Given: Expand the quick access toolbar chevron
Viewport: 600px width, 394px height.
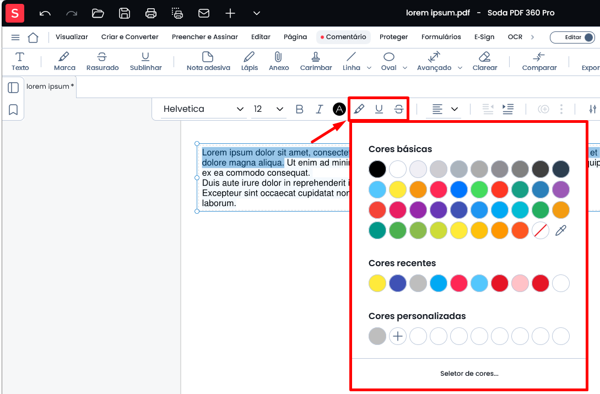Looking at the screenshot, I should click(x=257, y=13).
